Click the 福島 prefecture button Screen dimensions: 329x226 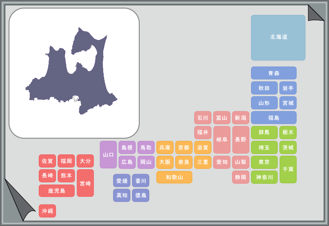point(274,118)
